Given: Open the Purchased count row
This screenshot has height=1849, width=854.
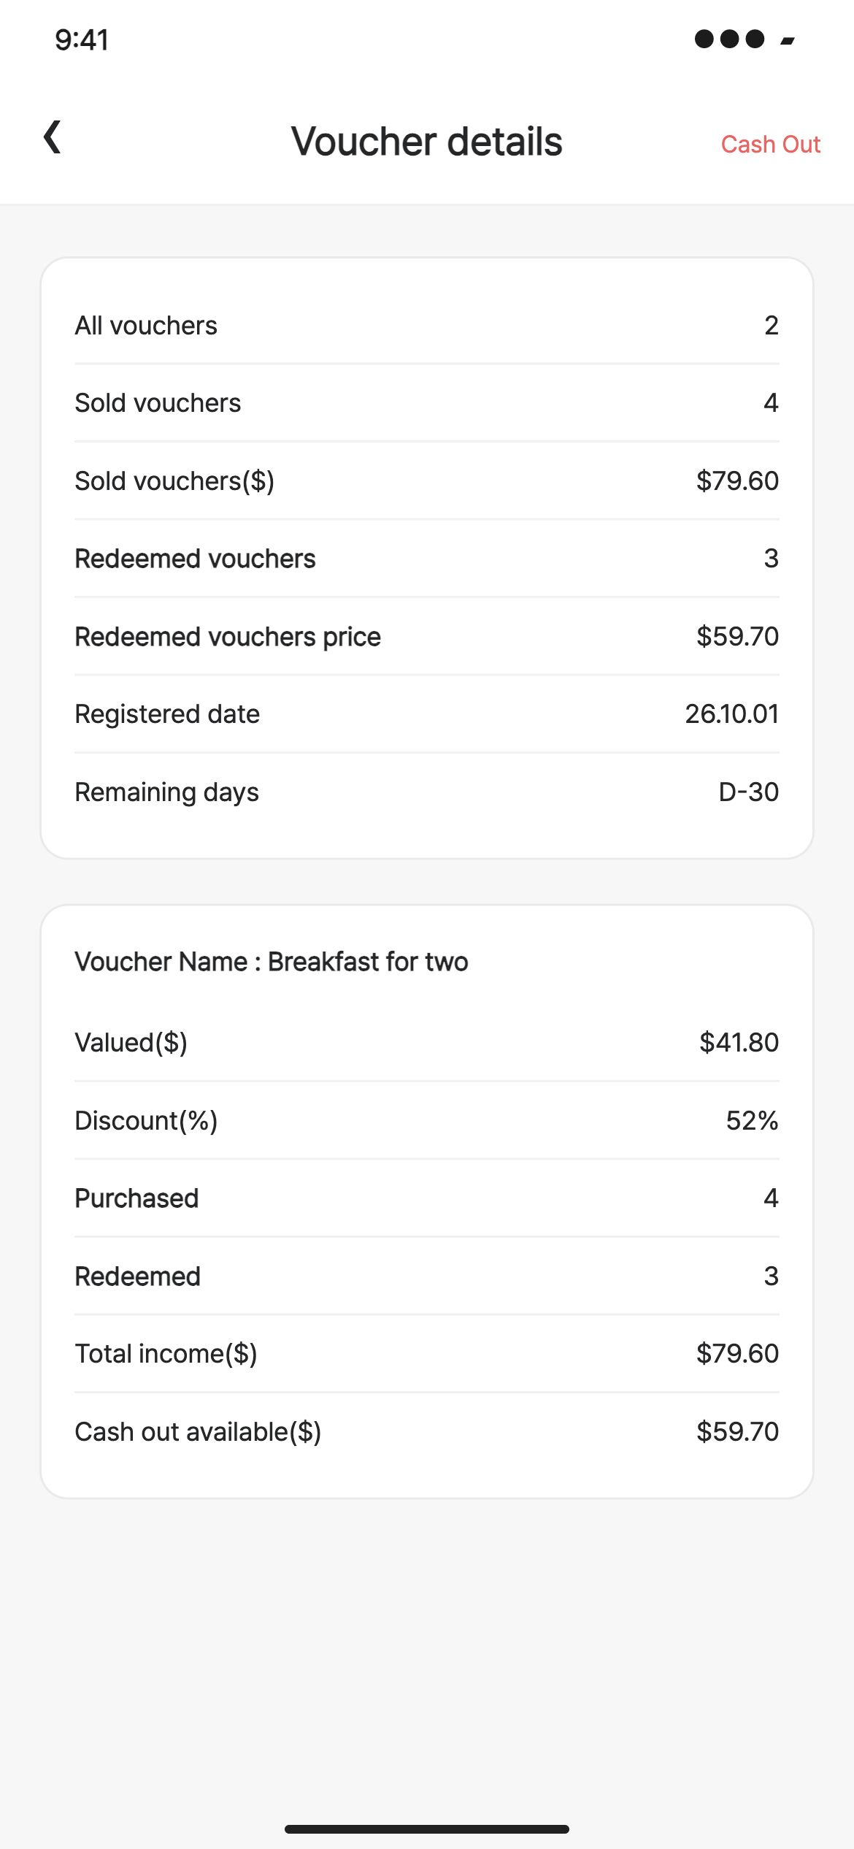Looking at the screenshot, I should click(x=427, y=1198).
